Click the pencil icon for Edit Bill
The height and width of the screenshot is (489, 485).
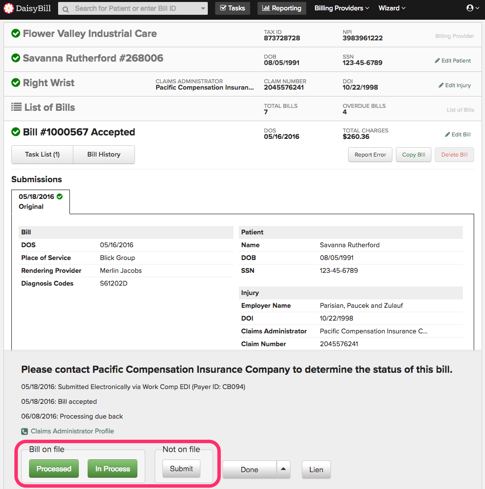pyautogui.click(x=447, y=134)
